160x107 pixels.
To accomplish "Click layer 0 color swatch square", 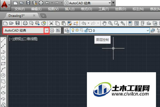I will pos(90,30).
